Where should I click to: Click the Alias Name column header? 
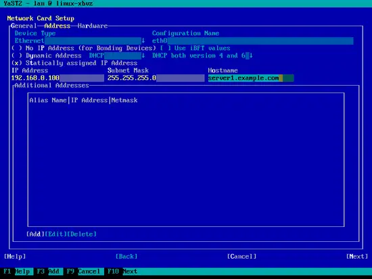tap(48, 100)
